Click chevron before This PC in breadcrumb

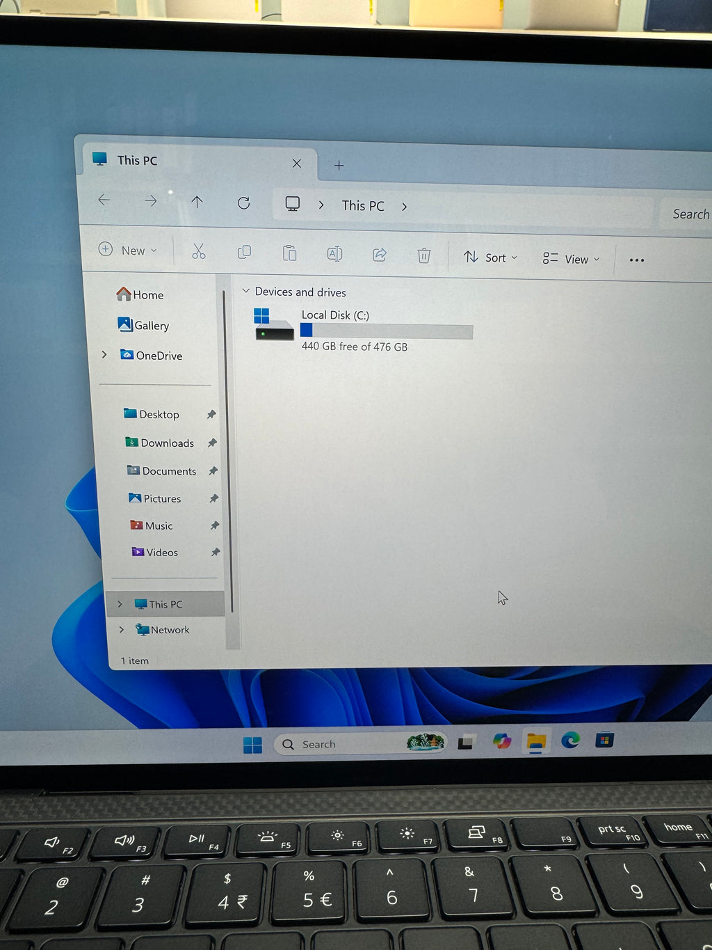point(321,205)
